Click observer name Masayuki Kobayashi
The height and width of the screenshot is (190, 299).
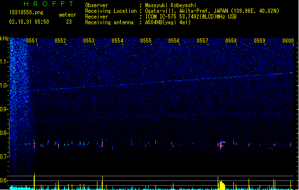pyautogui.click(x=171, y=5)
